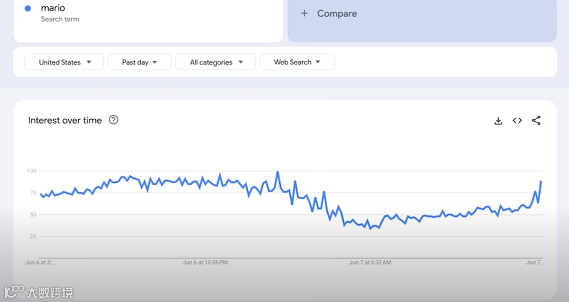Click the 大数跨境 watermark logo

(38, 292)
